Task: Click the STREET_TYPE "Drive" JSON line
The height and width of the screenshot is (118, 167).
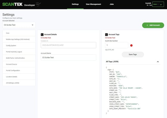Action: 118,100
